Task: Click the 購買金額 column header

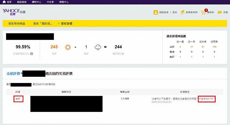Action: point(125,92)
